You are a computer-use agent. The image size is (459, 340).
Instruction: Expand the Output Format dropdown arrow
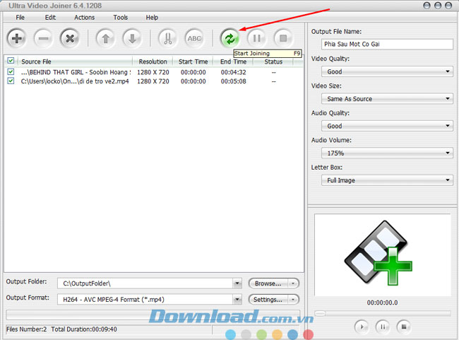pyautogui.click(x=237, y=300)
